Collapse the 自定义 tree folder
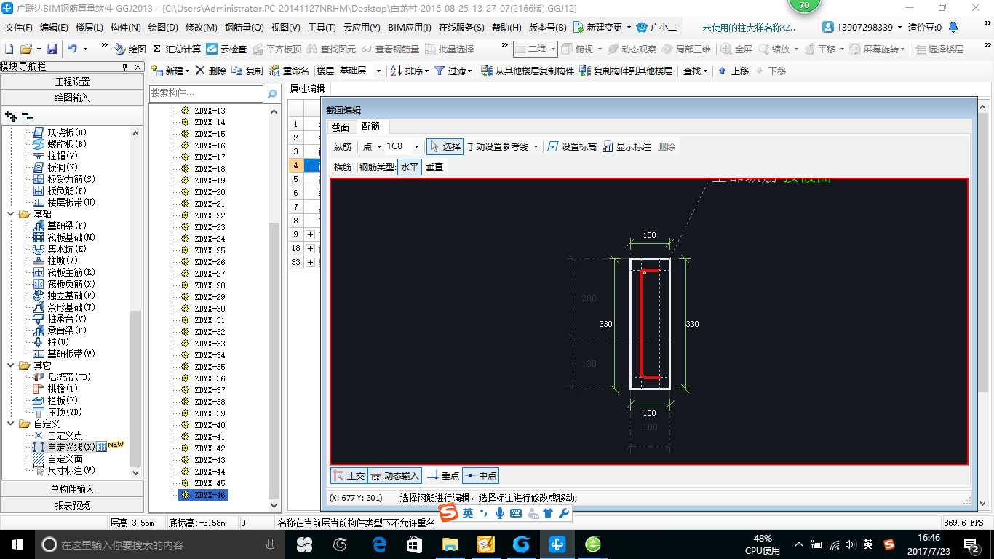The image size is (994, 559). 10,424
